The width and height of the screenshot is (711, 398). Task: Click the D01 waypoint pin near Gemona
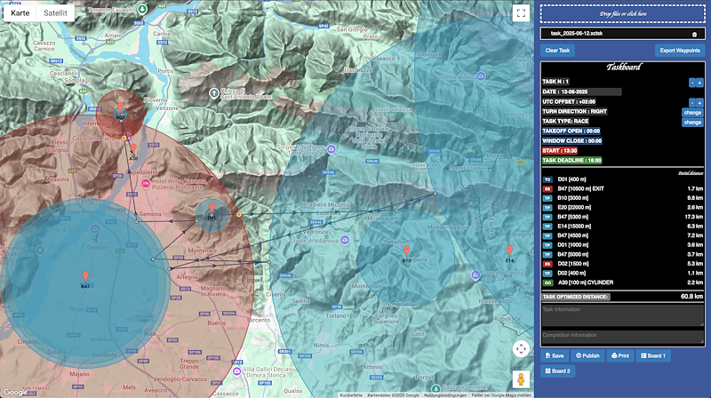212,209
